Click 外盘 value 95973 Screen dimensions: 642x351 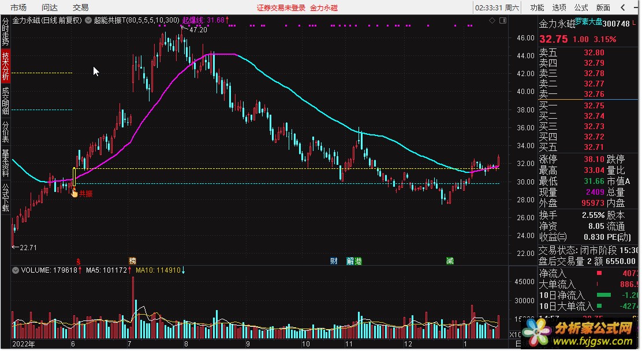click(x=594, y=203)
